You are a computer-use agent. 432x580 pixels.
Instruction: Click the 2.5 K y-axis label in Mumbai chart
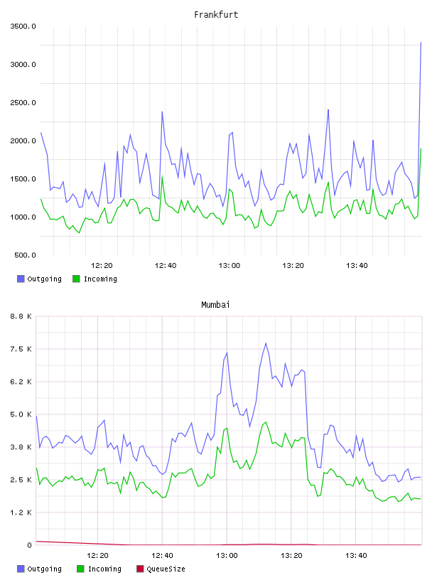tap(21, 480)
